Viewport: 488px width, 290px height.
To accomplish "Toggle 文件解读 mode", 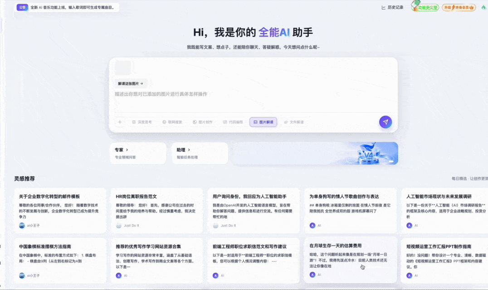I will click(294, 122).
